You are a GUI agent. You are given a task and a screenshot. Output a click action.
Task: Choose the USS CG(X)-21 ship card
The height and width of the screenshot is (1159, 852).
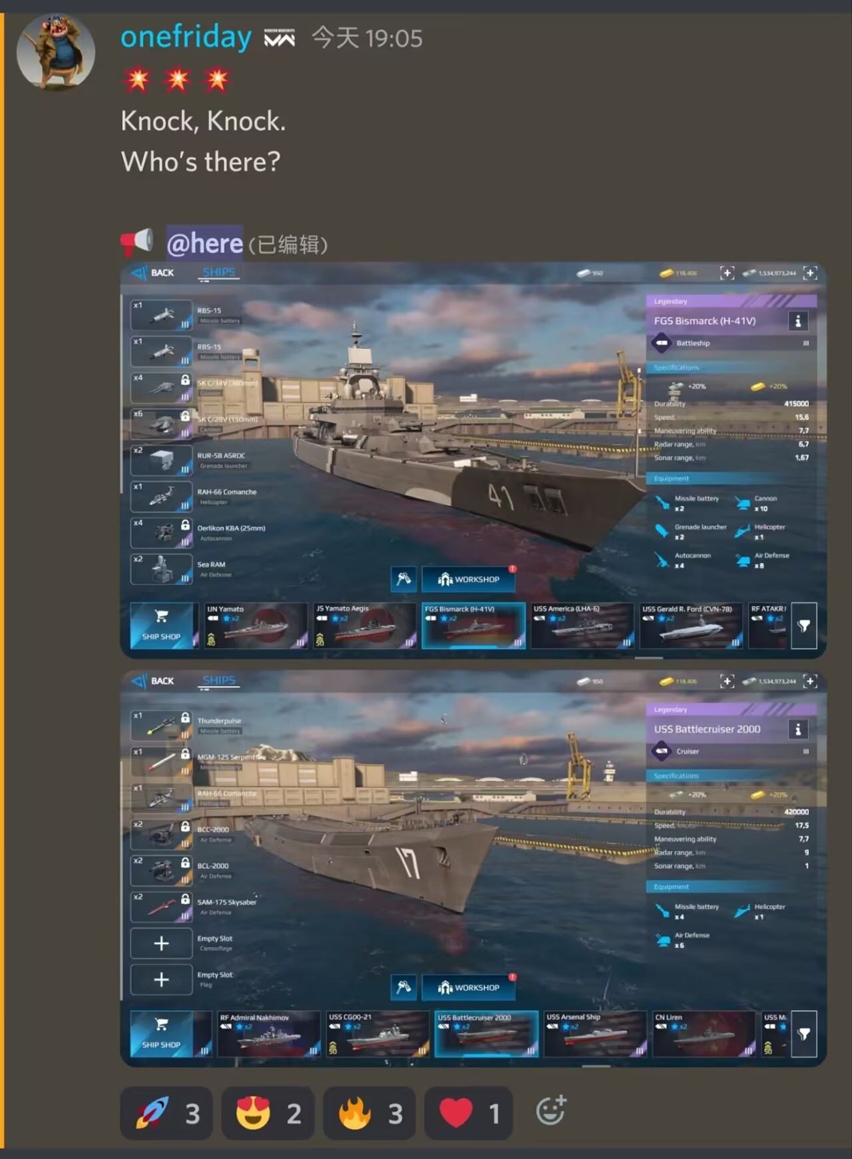point(377,1033)
